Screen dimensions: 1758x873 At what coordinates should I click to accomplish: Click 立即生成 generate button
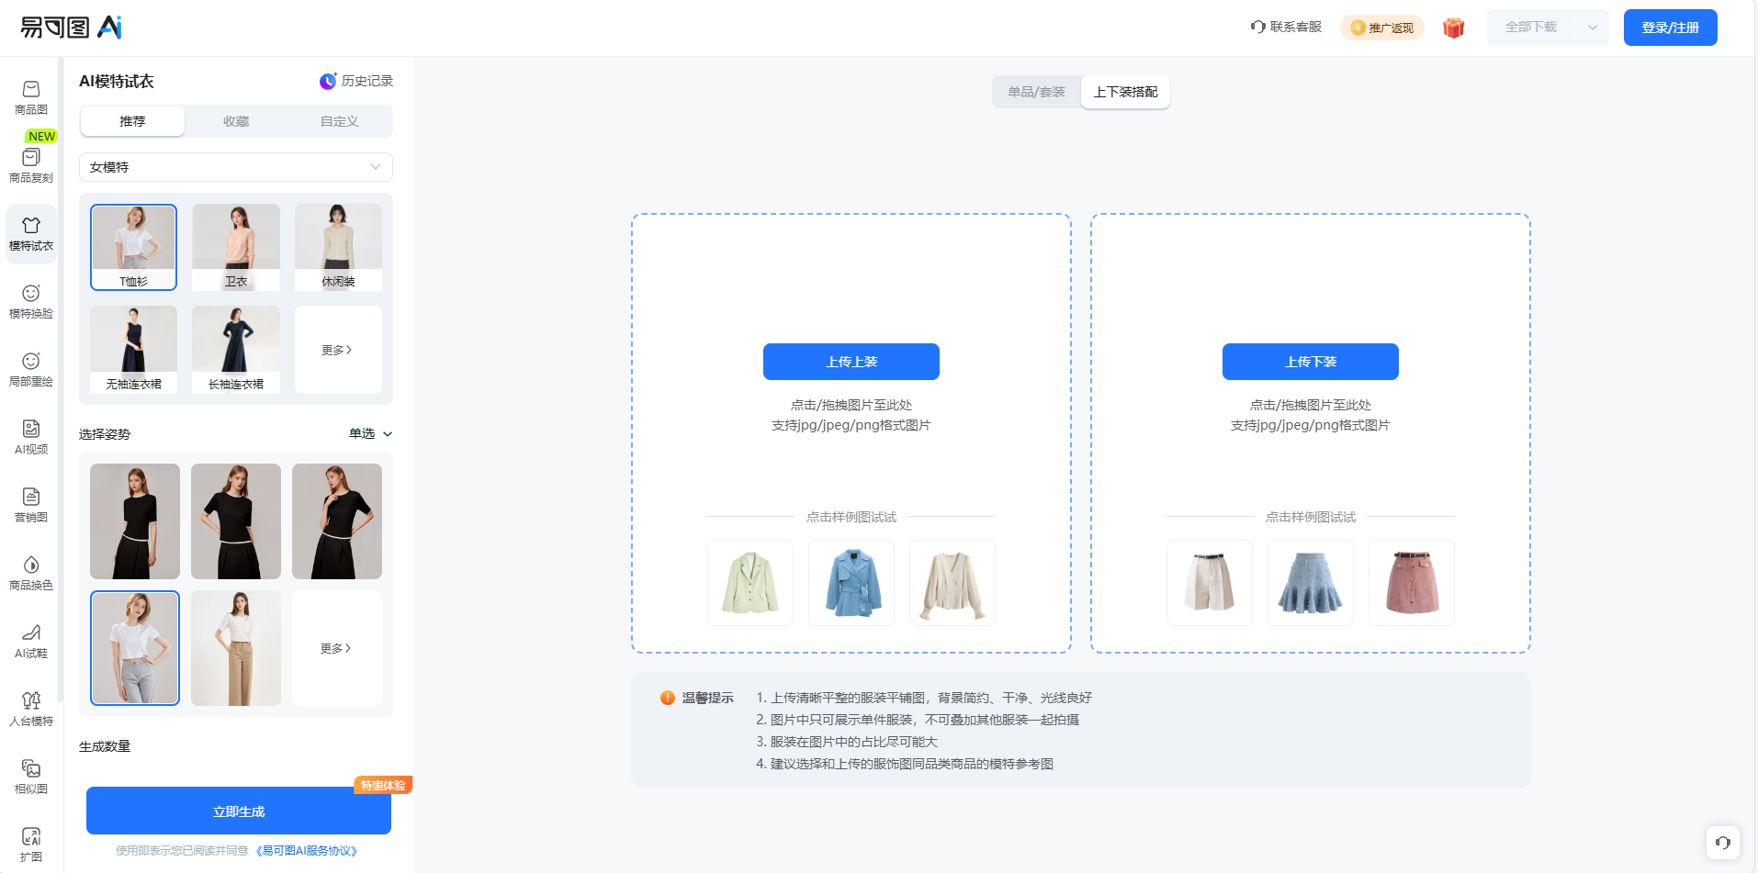(x=239, y=811)
